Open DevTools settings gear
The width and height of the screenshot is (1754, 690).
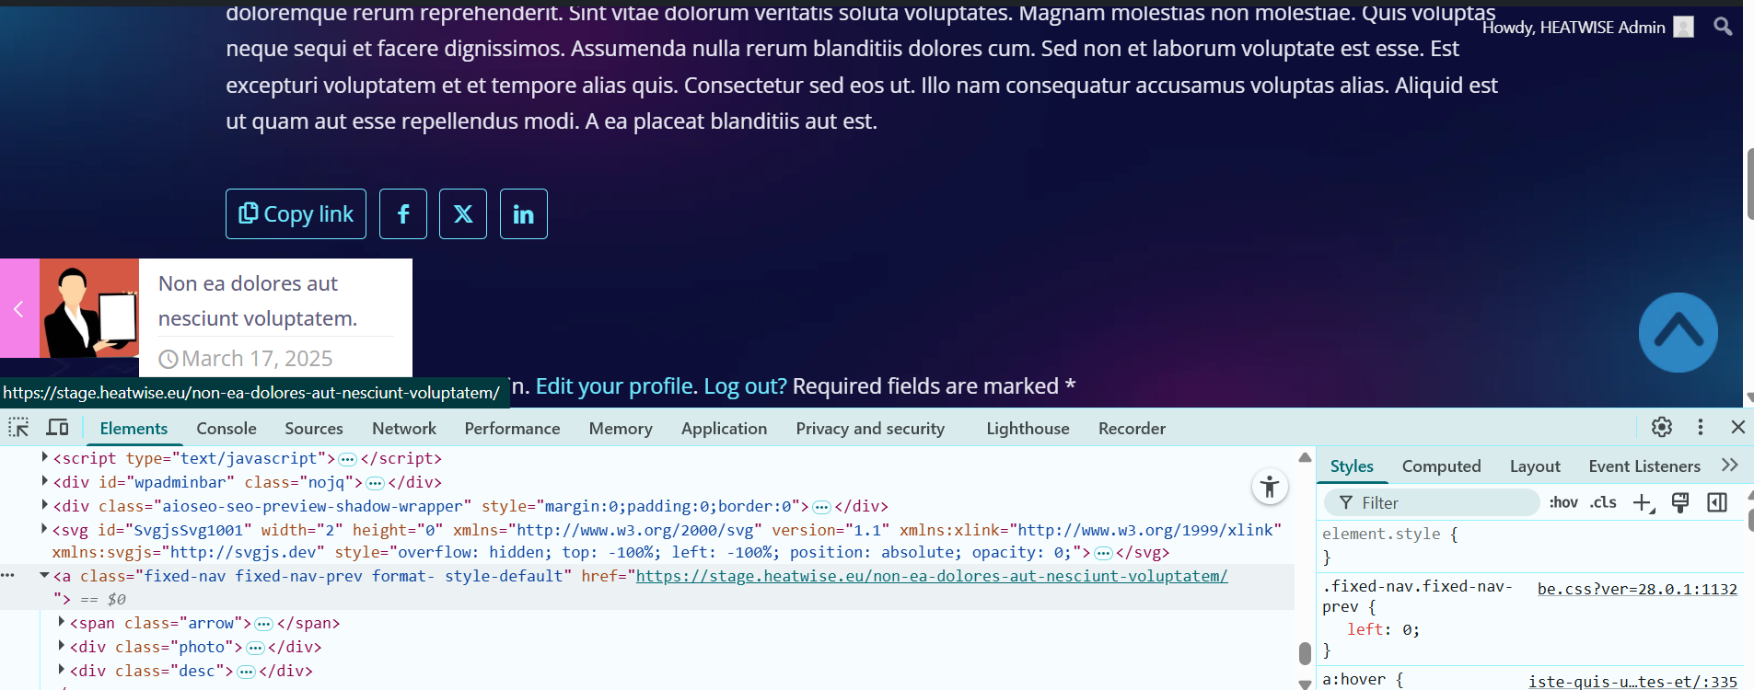(1661, 427)
